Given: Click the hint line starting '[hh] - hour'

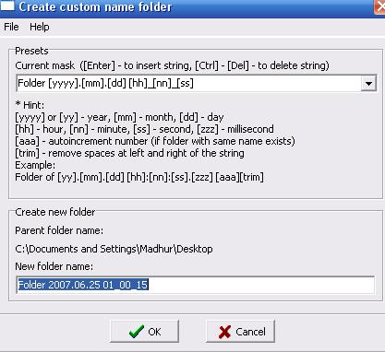Looking at the screenshot, I should 144,129.
